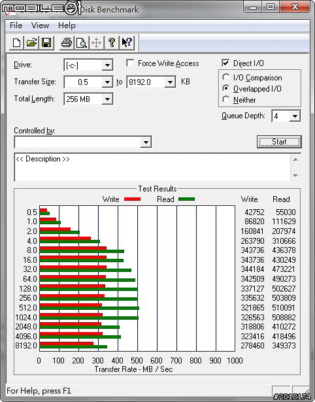
Task: Click the green Read legend swatch
Action: (187, 199)
